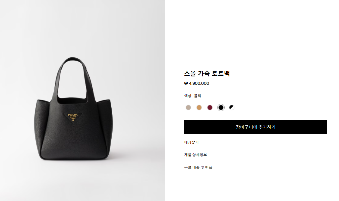Click the won currency symbol in price
This screenshot has height=201, width=339.
pyautogui.click(x=186, y=83)
